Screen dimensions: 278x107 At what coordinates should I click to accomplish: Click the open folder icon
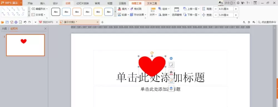coord(3,22)
